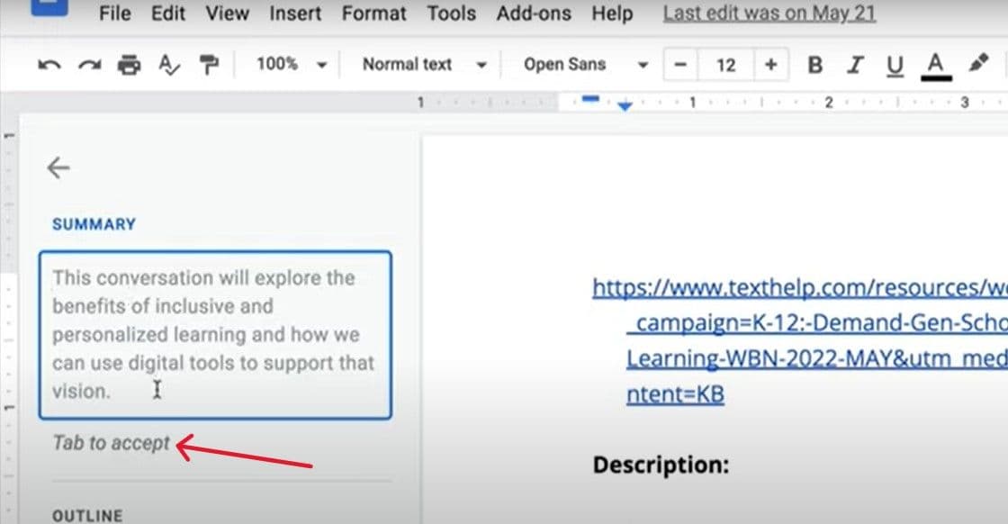Toggle Italic formatting
The image size is (1008, 524).
(855, 65)
